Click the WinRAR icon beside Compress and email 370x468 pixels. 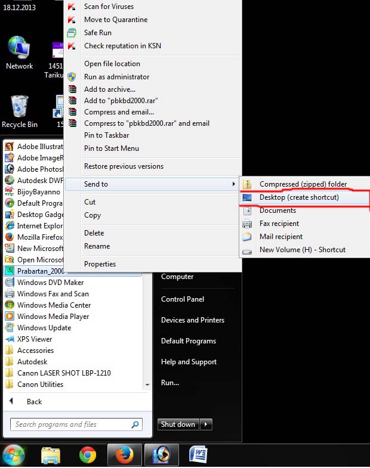coord(72,112)
